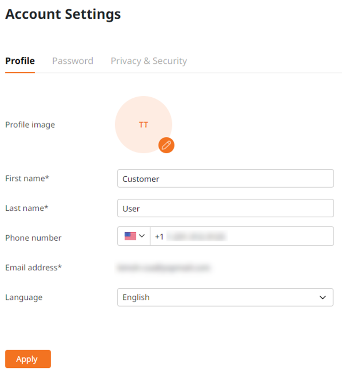Click inside the phone number field

tap(242, 236)
